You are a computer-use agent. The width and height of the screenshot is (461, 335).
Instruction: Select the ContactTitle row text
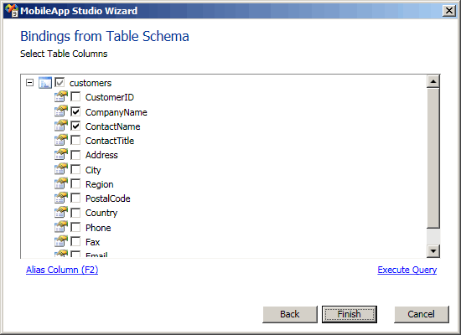click(x=110, y=141)
